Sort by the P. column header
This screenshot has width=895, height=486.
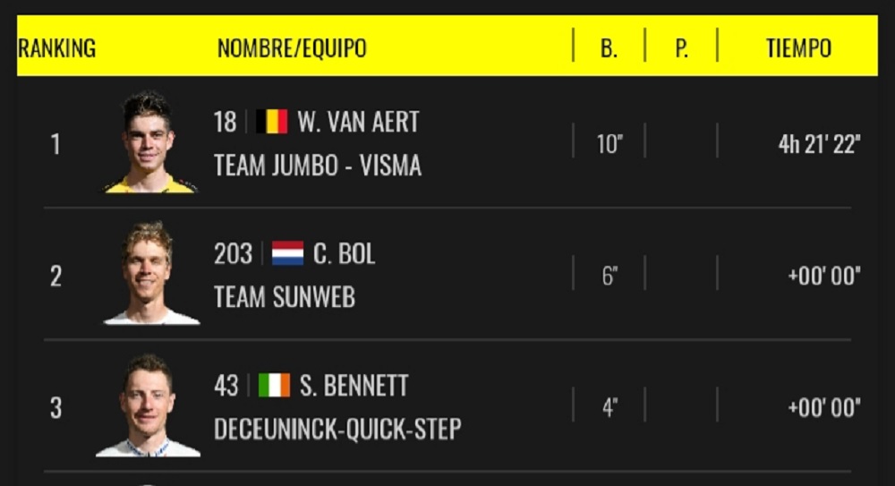[x=681, y=48]
